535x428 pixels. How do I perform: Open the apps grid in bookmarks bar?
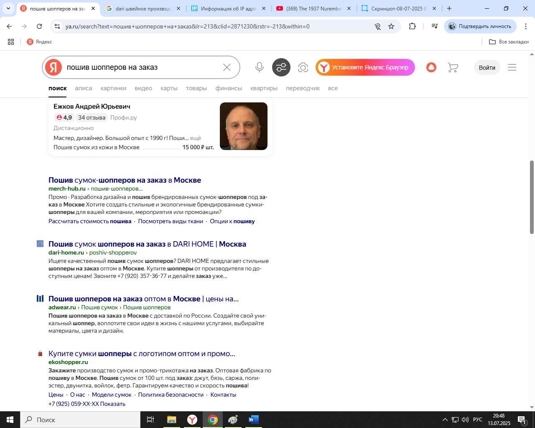click(11, 42)
